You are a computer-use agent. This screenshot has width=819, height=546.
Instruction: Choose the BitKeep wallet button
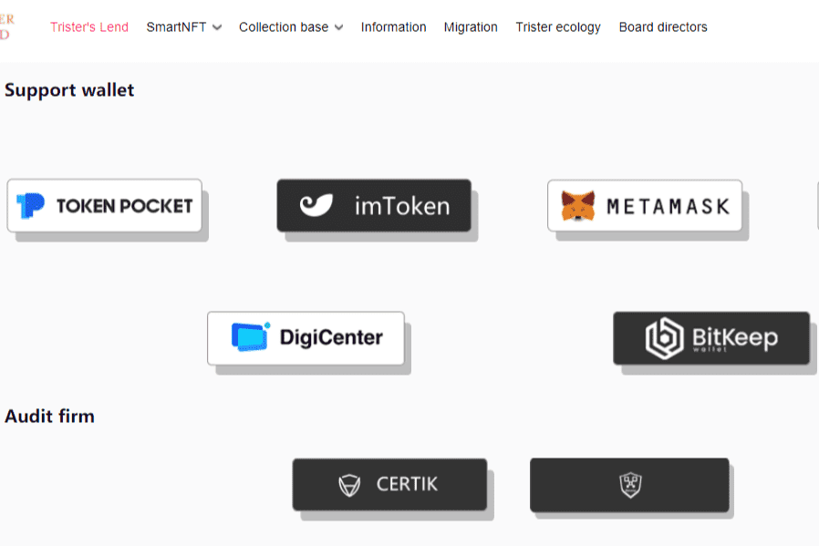[x=711, y=337]
